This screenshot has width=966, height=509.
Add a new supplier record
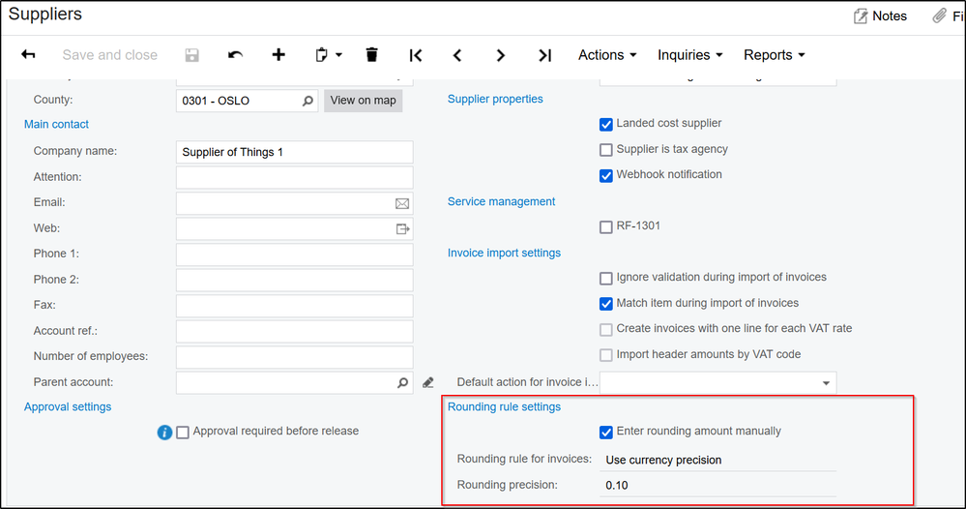point(278,55)
